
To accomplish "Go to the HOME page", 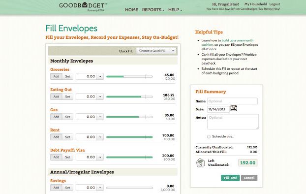I will [131, 10].
